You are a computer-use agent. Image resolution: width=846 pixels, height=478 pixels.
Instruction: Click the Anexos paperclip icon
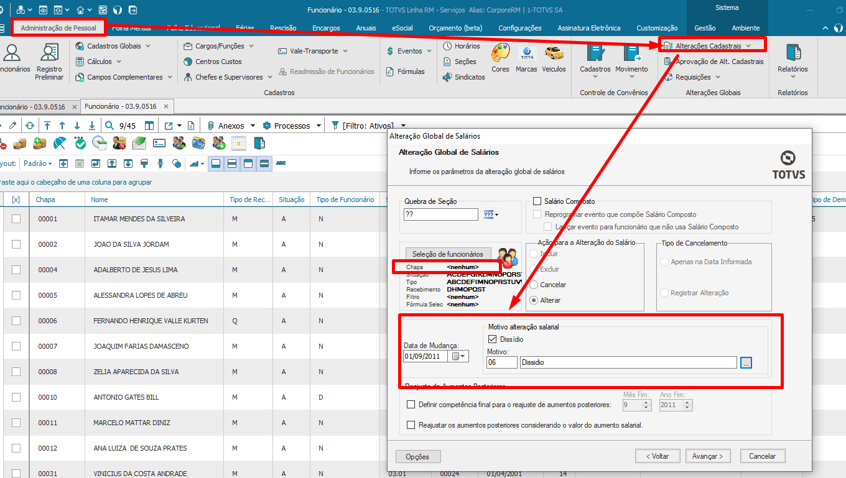click(211, 126)
